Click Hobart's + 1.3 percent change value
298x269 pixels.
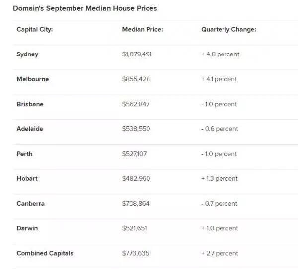[219, 178]
